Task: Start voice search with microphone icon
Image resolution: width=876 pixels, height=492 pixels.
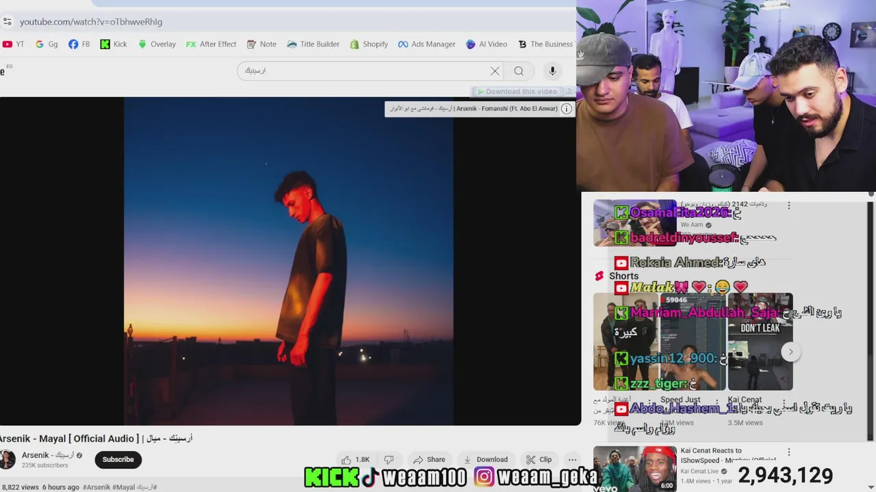Action: [552, 71]
